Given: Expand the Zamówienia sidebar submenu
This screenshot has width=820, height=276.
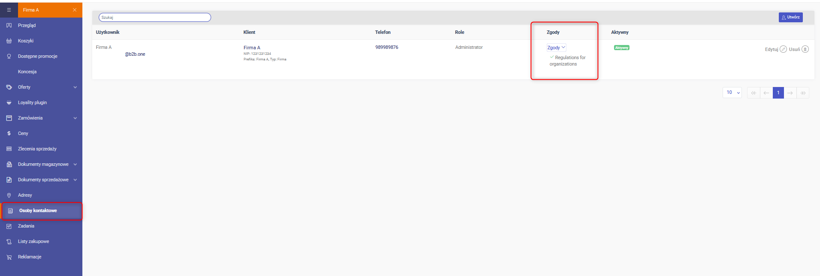Looking at the screenshot, I should coord(75,118).
